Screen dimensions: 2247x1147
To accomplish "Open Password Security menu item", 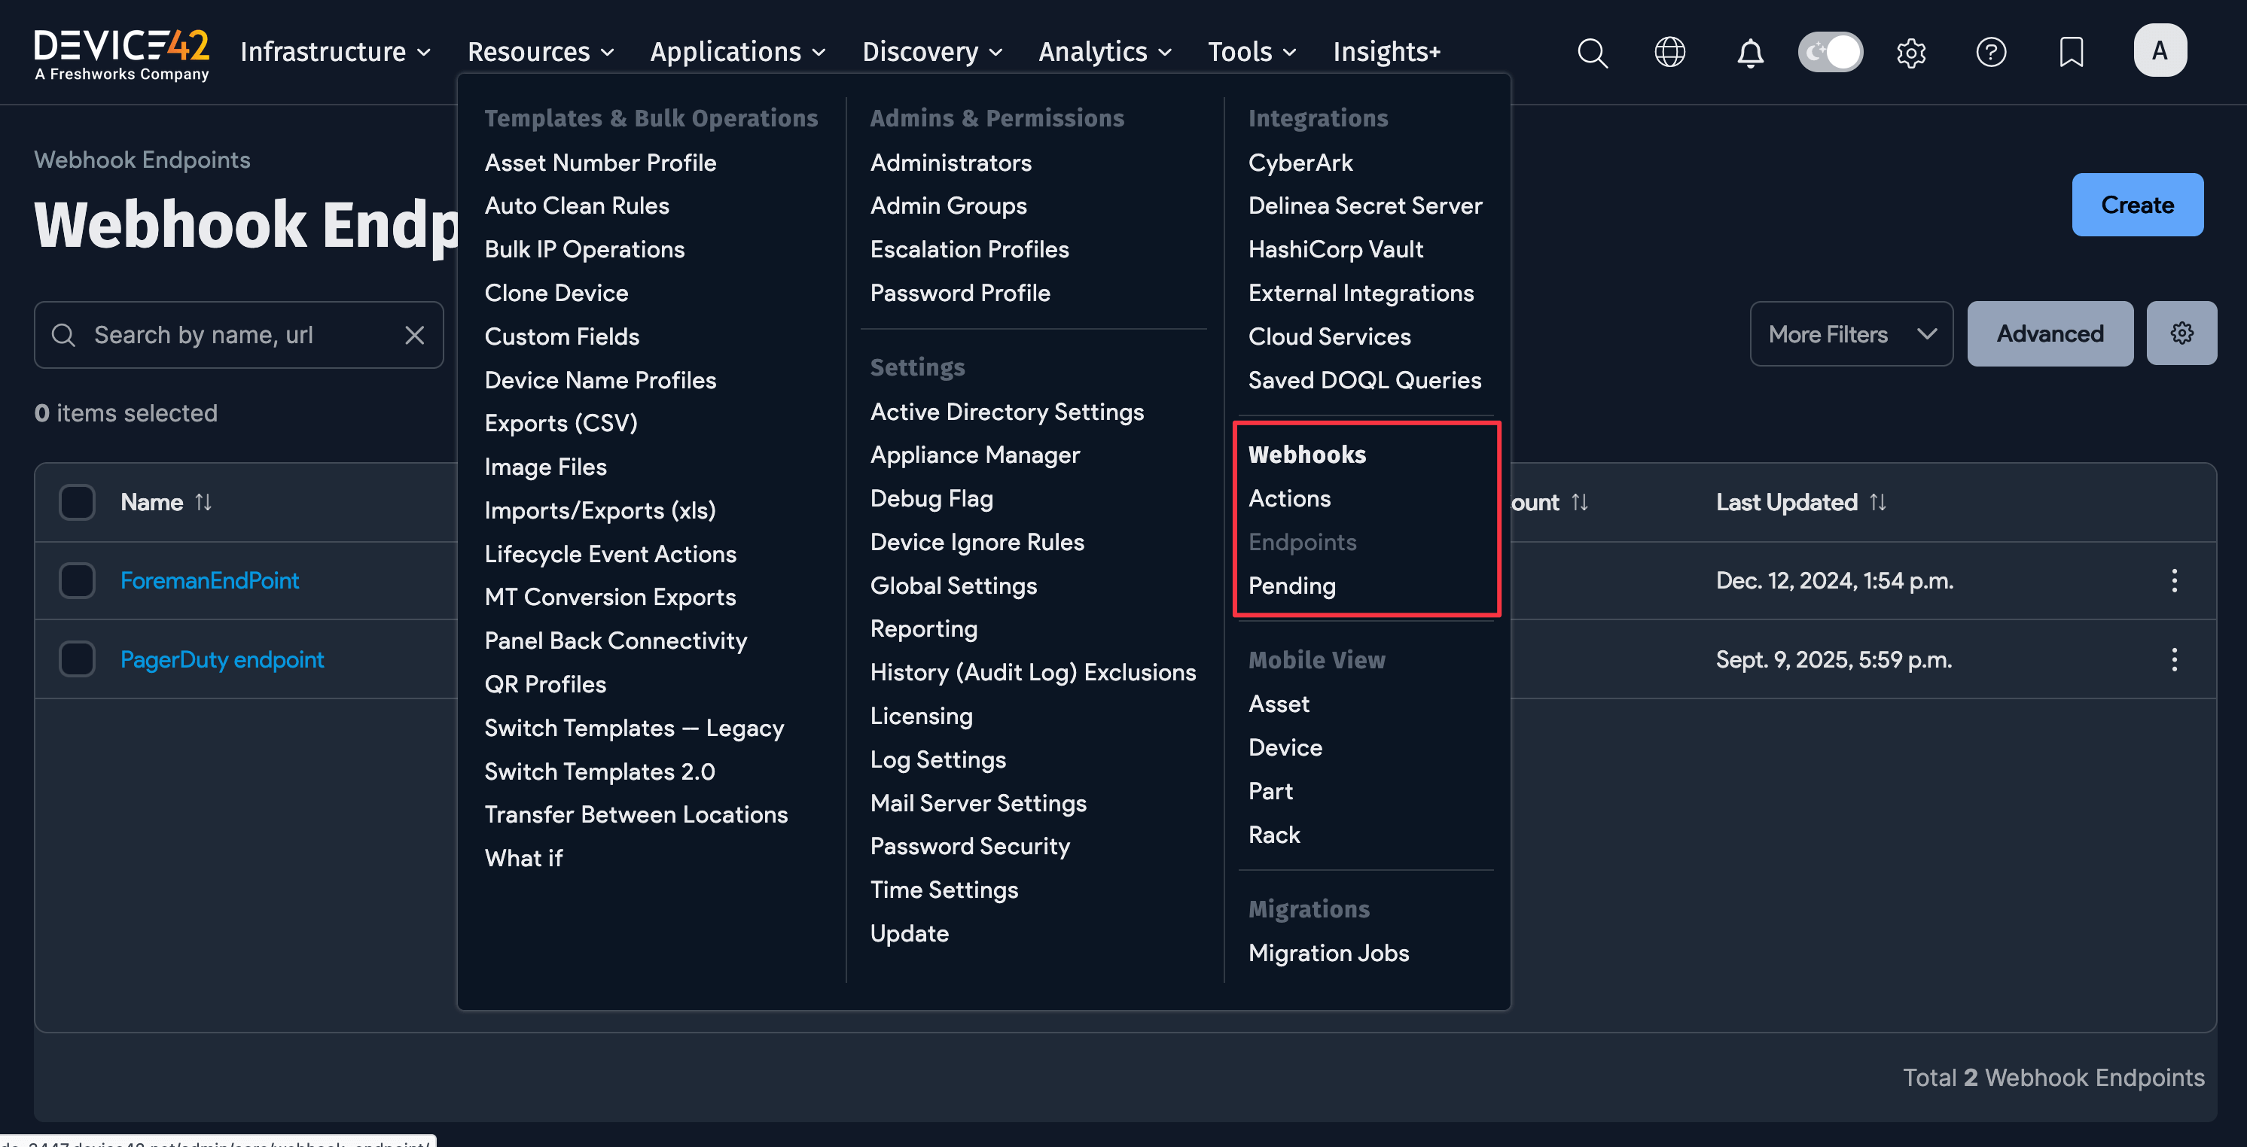I will click(x=970, y=846).
